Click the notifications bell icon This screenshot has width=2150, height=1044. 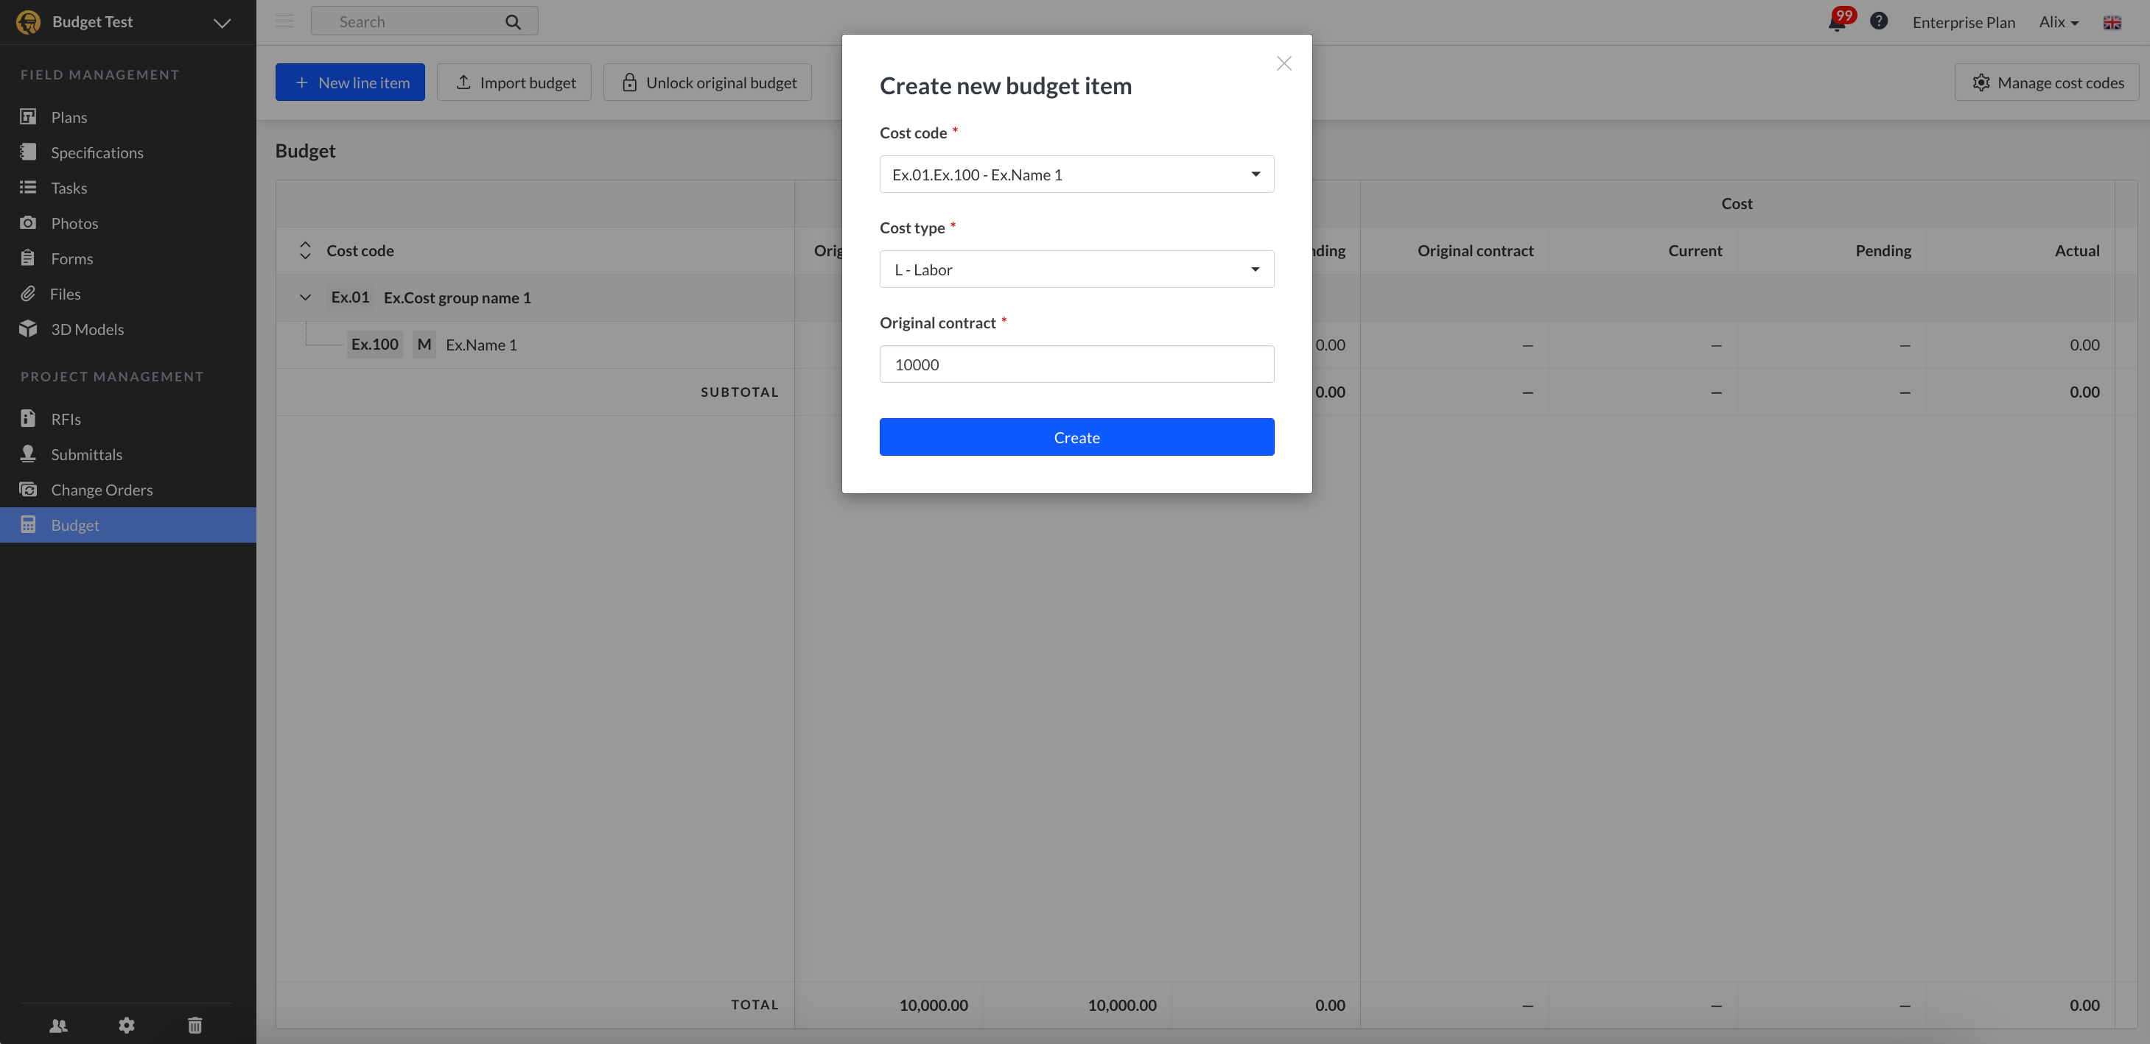click(x=1836, y=23)
